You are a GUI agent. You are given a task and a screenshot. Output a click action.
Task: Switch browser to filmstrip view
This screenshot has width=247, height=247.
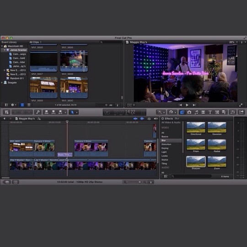pyautogui.click(x=22, y=105)
